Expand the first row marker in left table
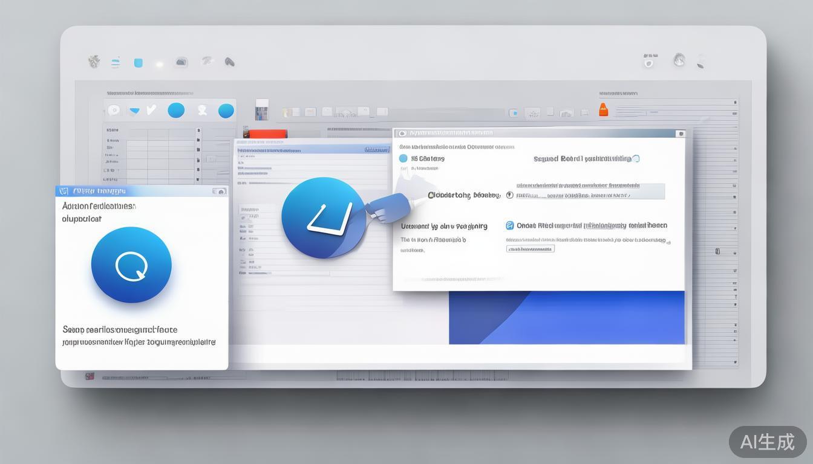This screenshot has height=464, width=813. pos(199,130)
